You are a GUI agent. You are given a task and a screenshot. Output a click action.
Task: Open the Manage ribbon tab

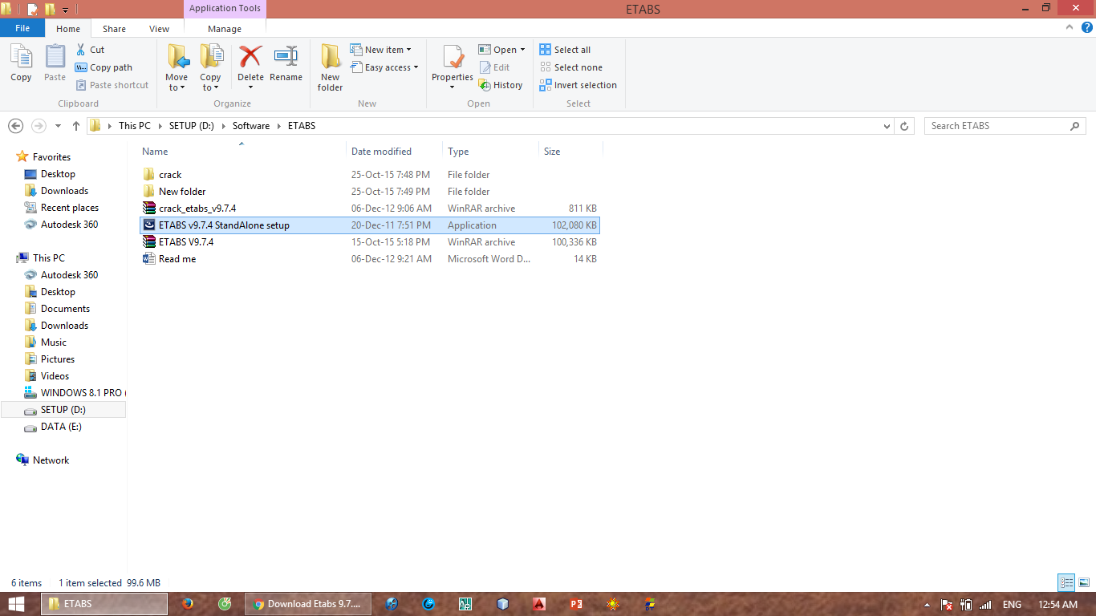pos(225,29)
